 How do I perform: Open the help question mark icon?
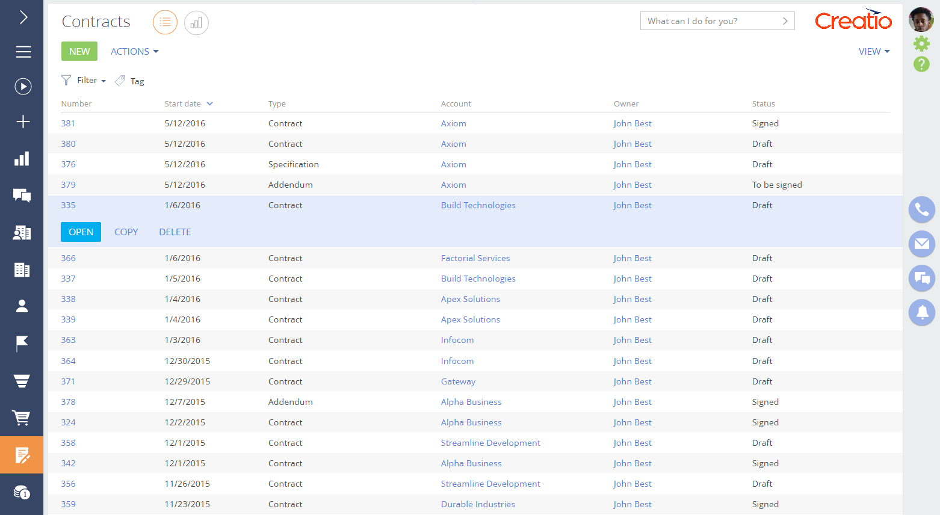click(921, 64)
